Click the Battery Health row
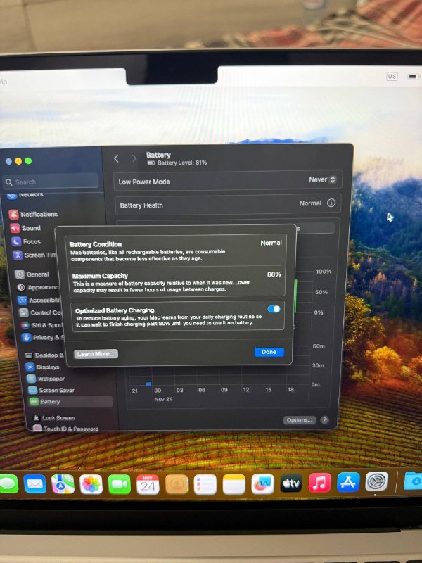Screen dimensions: 422x563 point(228,205)
